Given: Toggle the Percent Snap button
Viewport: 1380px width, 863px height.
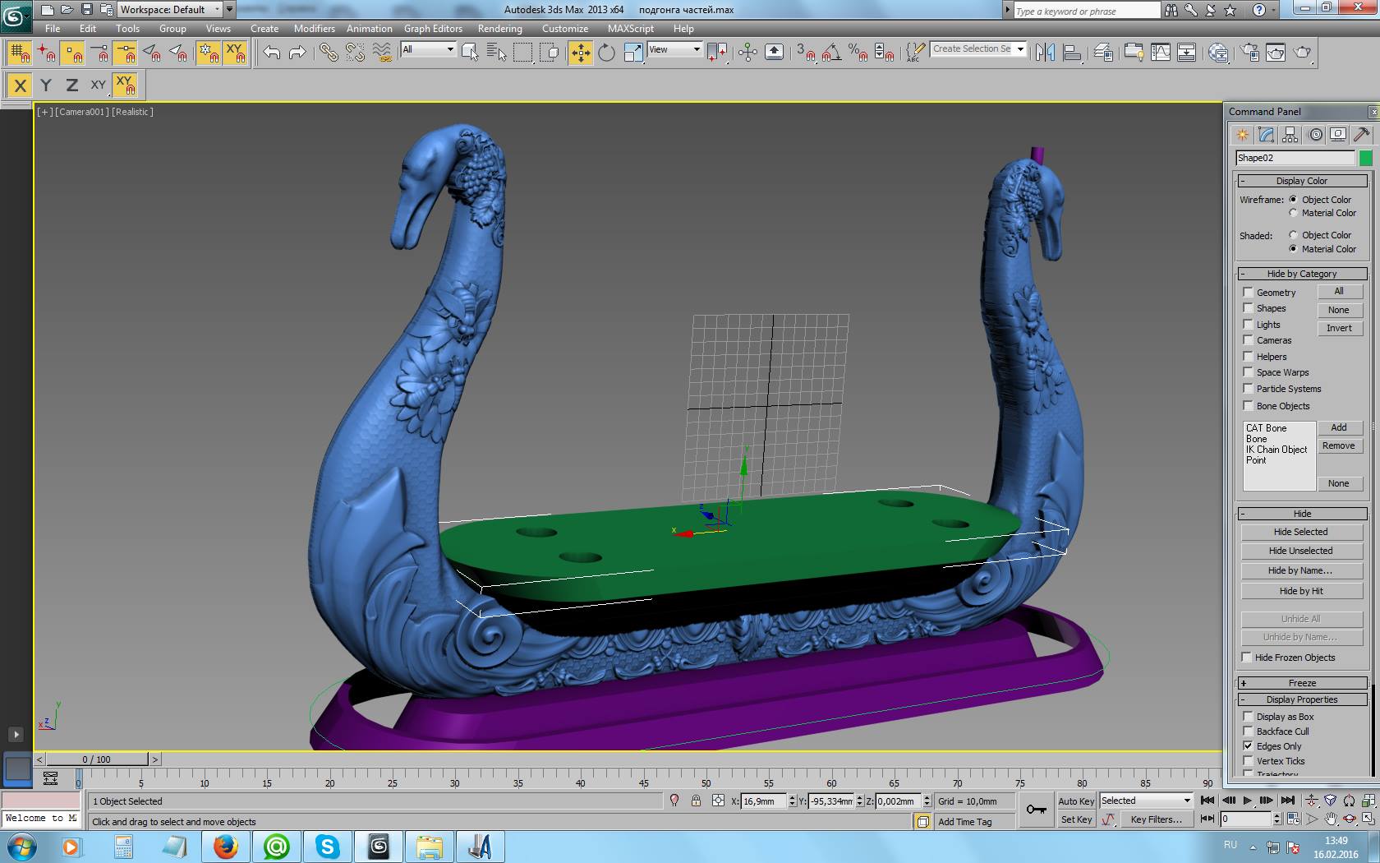Looking at the screenshot, I should pos(858,53).
